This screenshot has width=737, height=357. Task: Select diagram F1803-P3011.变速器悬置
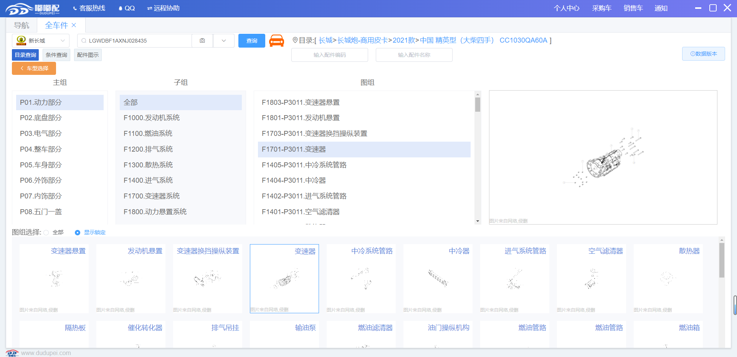[364, 102]
